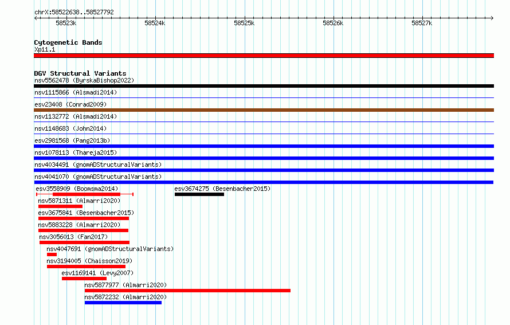Click red bar of nsv3056013
Image resolution: width=510 pixels, height=325 pixels.
click(85, 242)
